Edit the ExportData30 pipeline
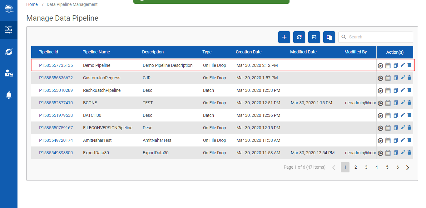426x208 pixels. 403,152
